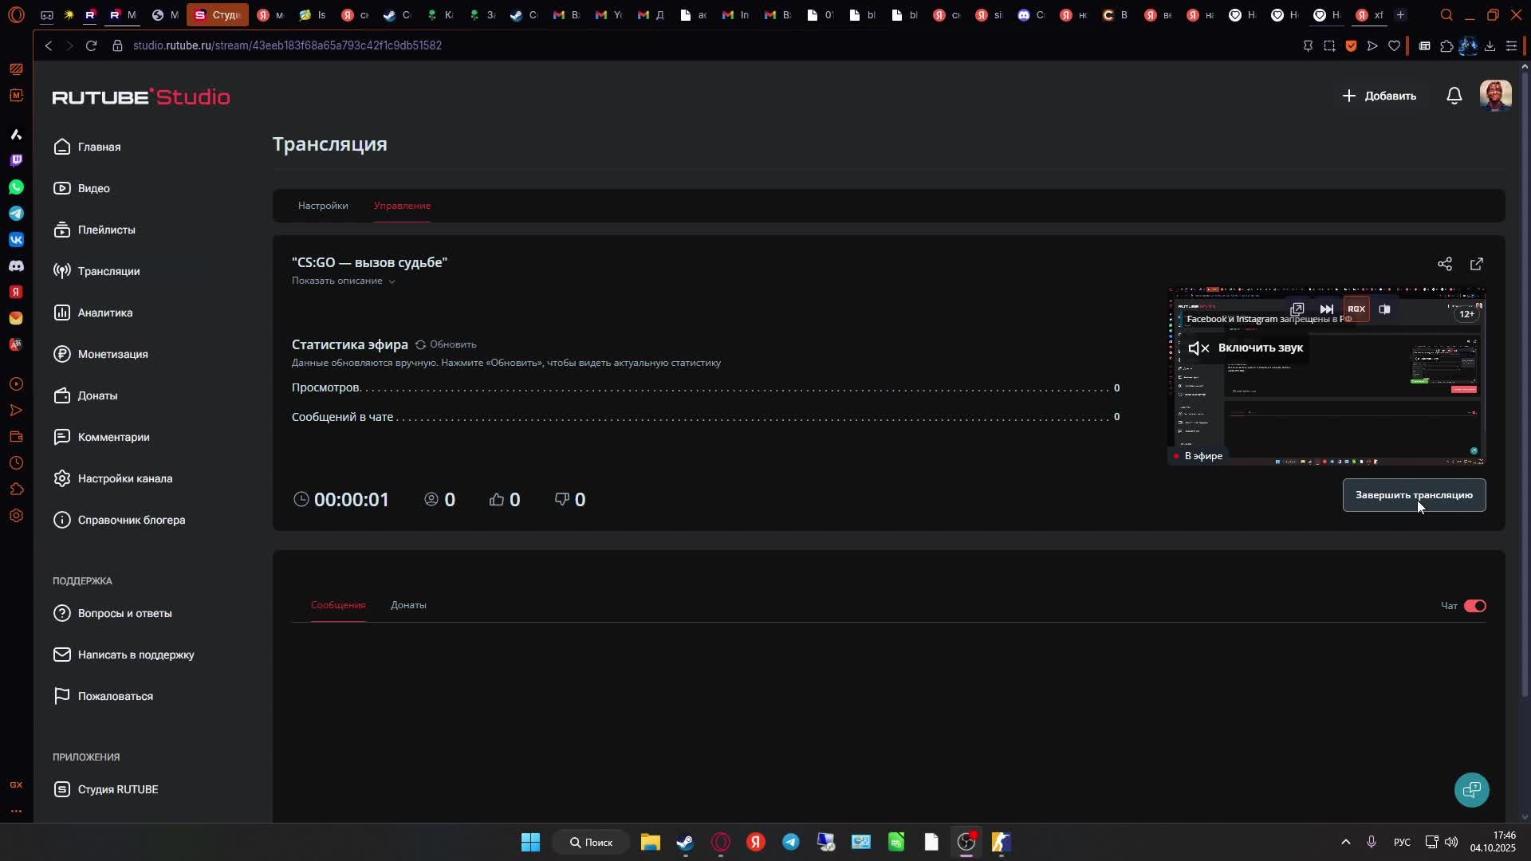
Task: Click the taskbar Поиск box
Action: [591, 843]
